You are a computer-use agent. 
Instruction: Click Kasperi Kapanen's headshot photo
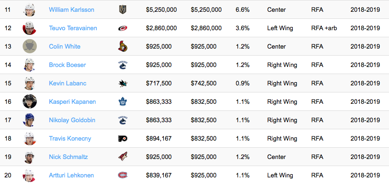point(30,101)
